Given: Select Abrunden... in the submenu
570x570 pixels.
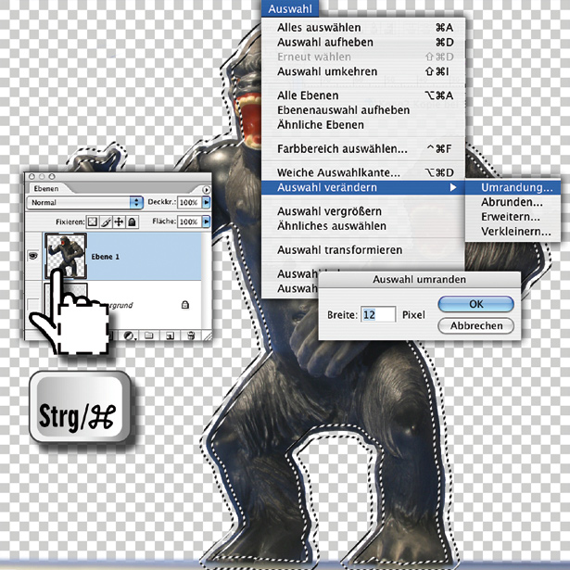Looking at the screenshot, I should pyautogui.click(x=513, y=202).
